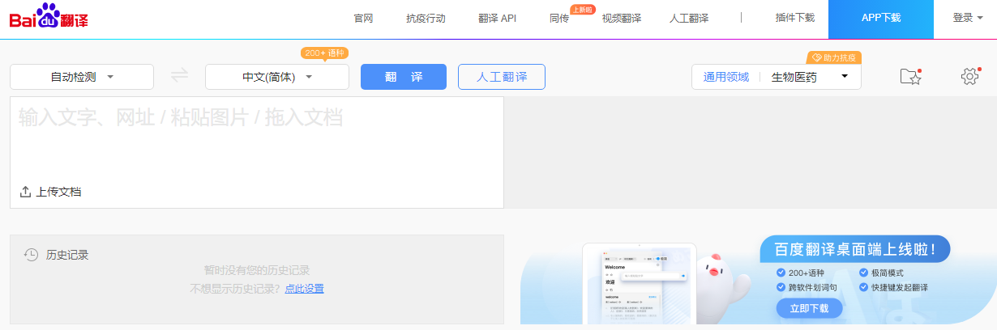
Task: Click the history clock icon
Action: pos(31,255)
